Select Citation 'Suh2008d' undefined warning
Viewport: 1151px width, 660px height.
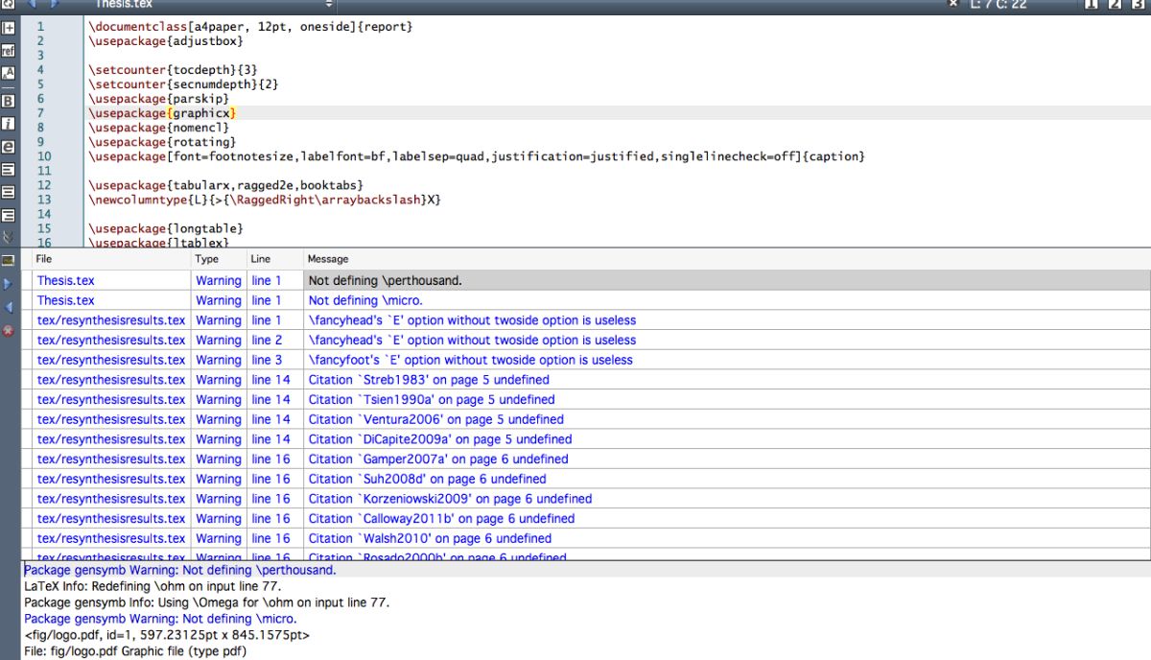[727, 479]
